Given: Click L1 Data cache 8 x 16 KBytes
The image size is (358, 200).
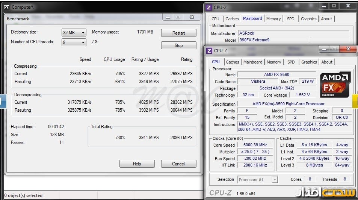Looking at the screenshot, I should click(x=314, y=145).
